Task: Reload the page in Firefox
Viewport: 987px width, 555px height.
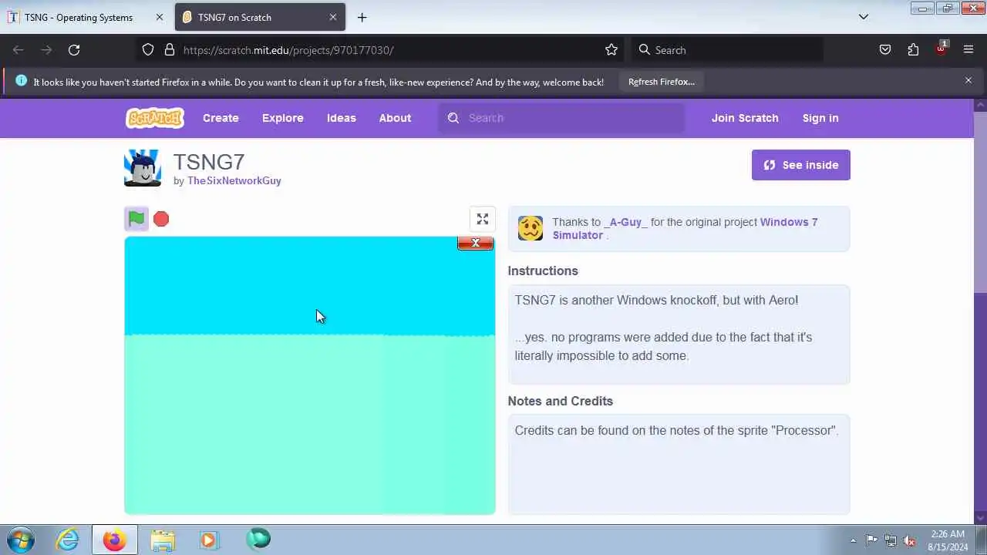Action: [74, 50]
